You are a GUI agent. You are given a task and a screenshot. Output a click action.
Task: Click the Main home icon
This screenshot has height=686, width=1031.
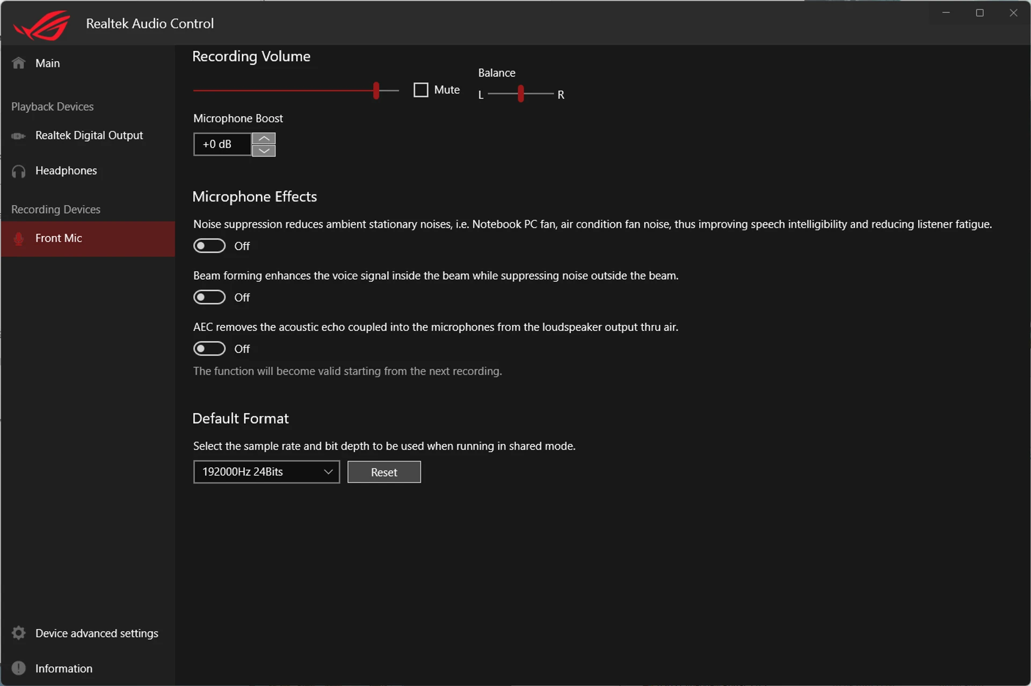click(x=19, y=63)
